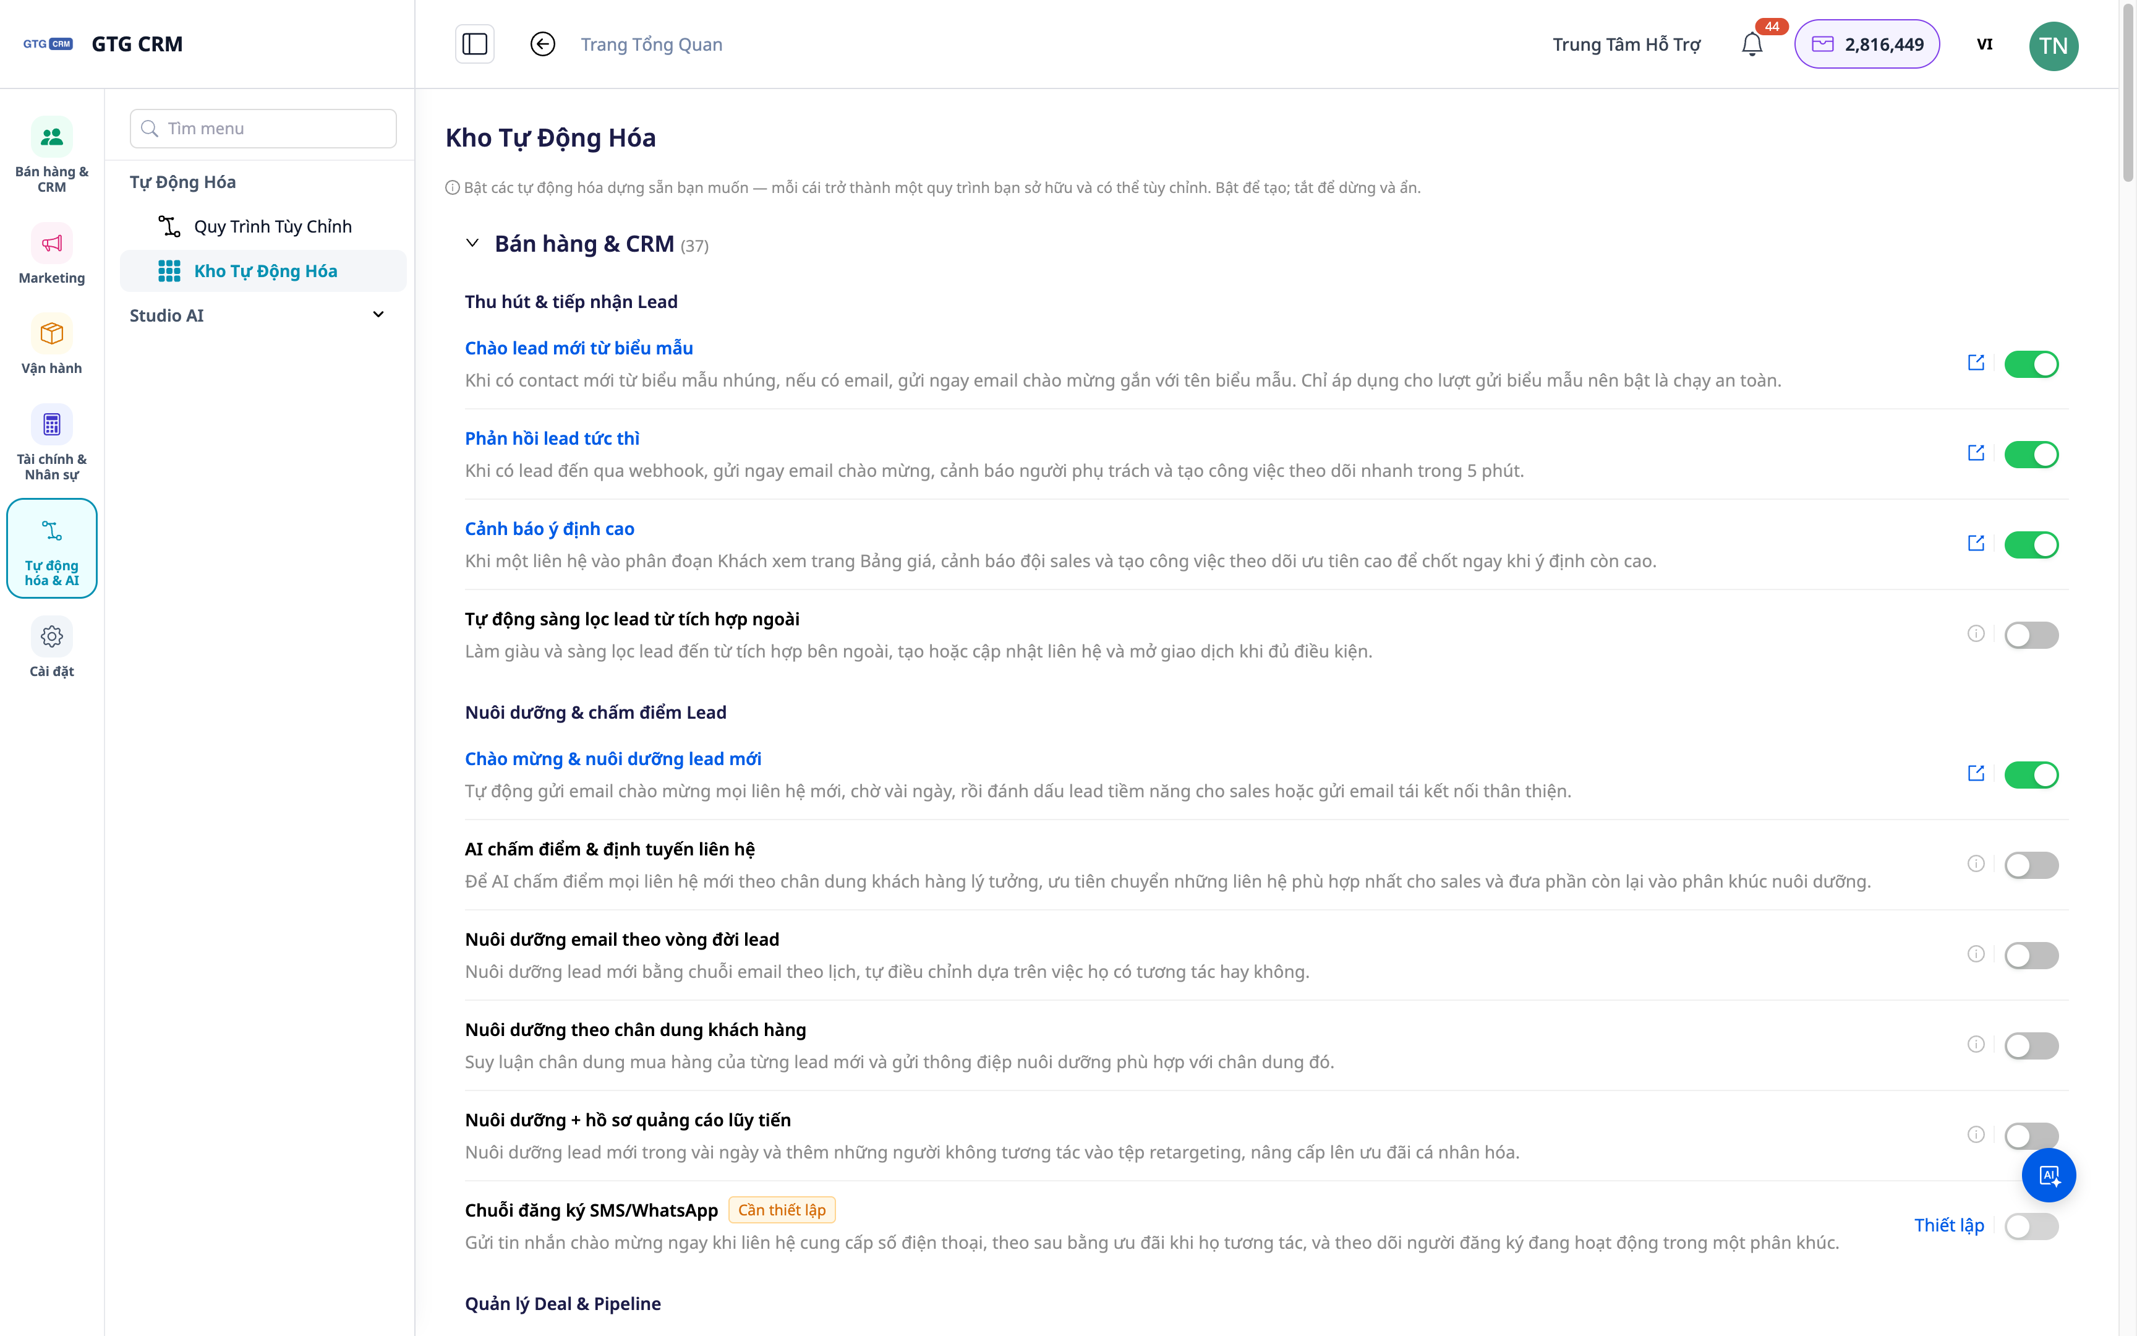This screenshot has height=1336, width=2137.
Task: Select Kho Tự Động Hóa menu item
Action: [x=262, y=272]
